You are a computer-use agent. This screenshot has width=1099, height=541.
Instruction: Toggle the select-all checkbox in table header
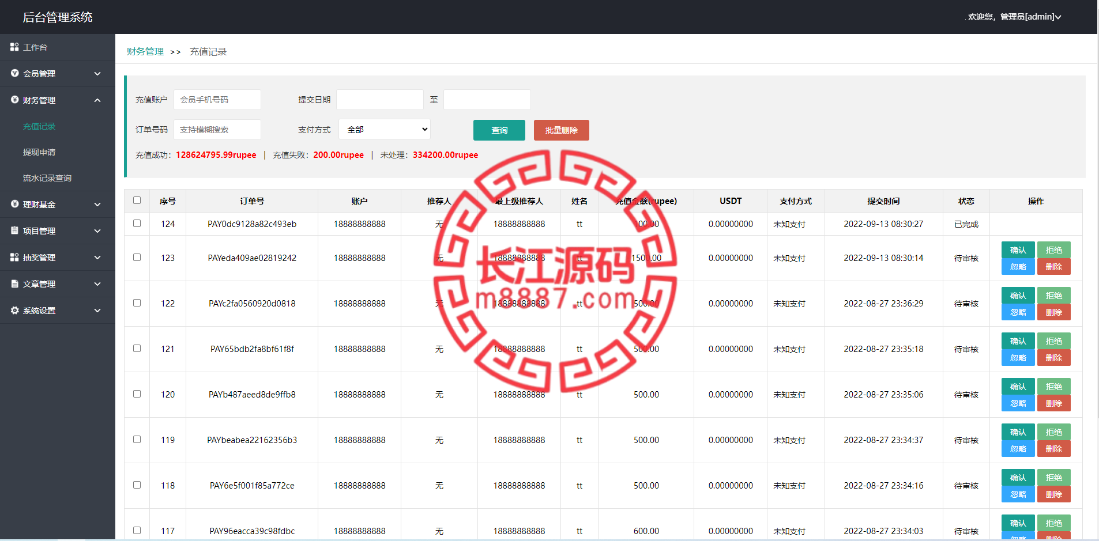pos(137,200)
